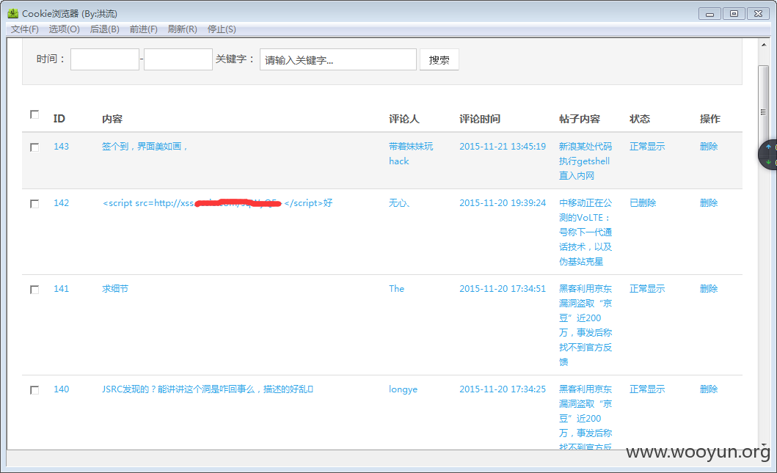Viewport: 777px width, 473px height.
Task: Go forward with 前进(F)
Action: click(x=143, y=29)
